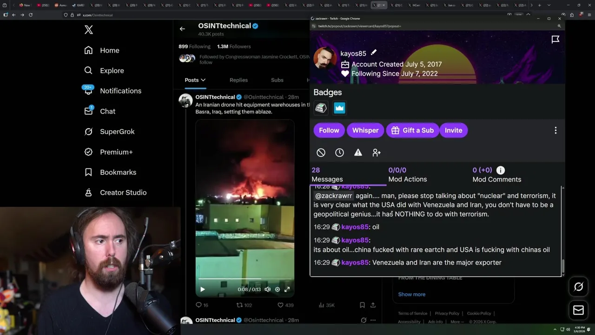
Task: Click Show more in the trends panel
Action: point(411,294)
